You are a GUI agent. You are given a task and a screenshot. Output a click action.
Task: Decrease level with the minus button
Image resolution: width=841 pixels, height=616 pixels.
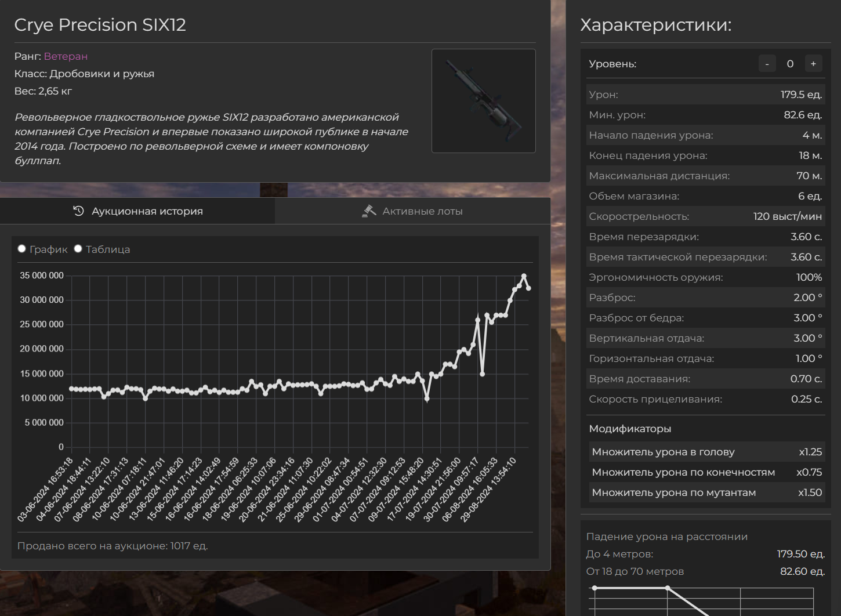767,64
